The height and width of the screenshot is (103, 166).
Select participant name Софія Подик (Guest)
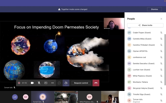pyautogui.click(x=142, y=33)
